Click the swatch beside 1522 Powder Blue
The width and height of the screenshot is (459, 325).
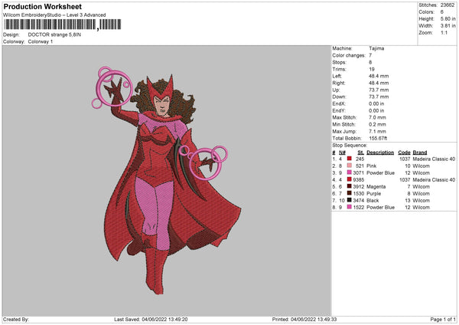coord(350,207)
